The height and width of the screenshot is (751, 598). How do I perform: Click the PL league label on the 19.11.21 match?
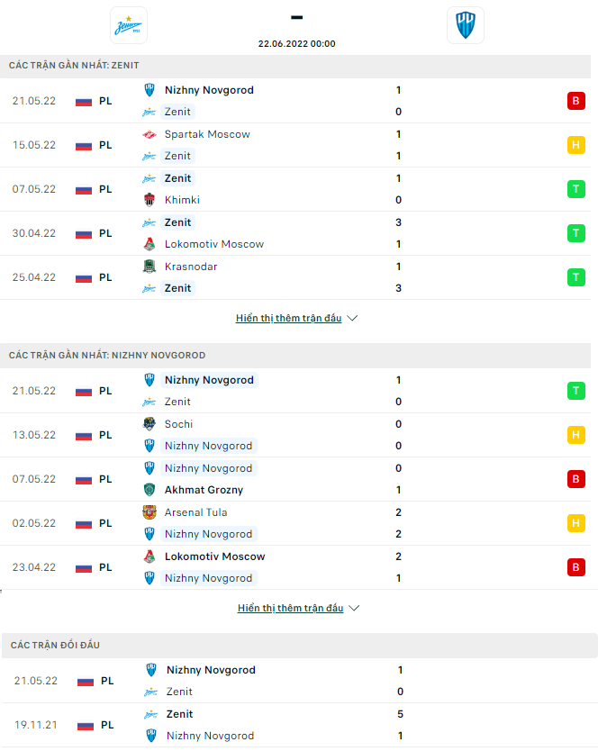coord(108,725)
